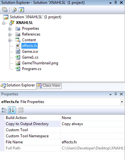Select GameThumbnail.png in the tree

click(x=40, y=63)
